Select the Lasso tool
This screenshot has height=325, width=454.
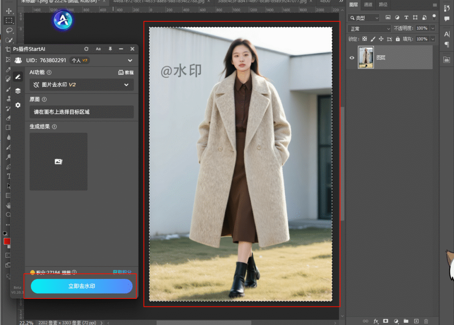tap(9, 30)
